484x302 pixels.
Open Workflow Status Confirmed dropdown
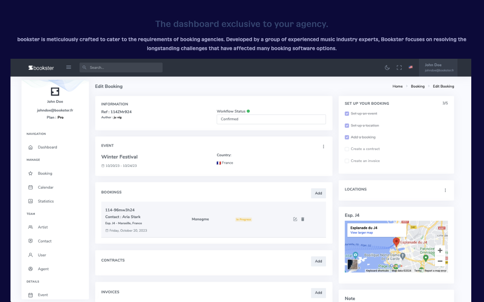(x=271, y=119)
